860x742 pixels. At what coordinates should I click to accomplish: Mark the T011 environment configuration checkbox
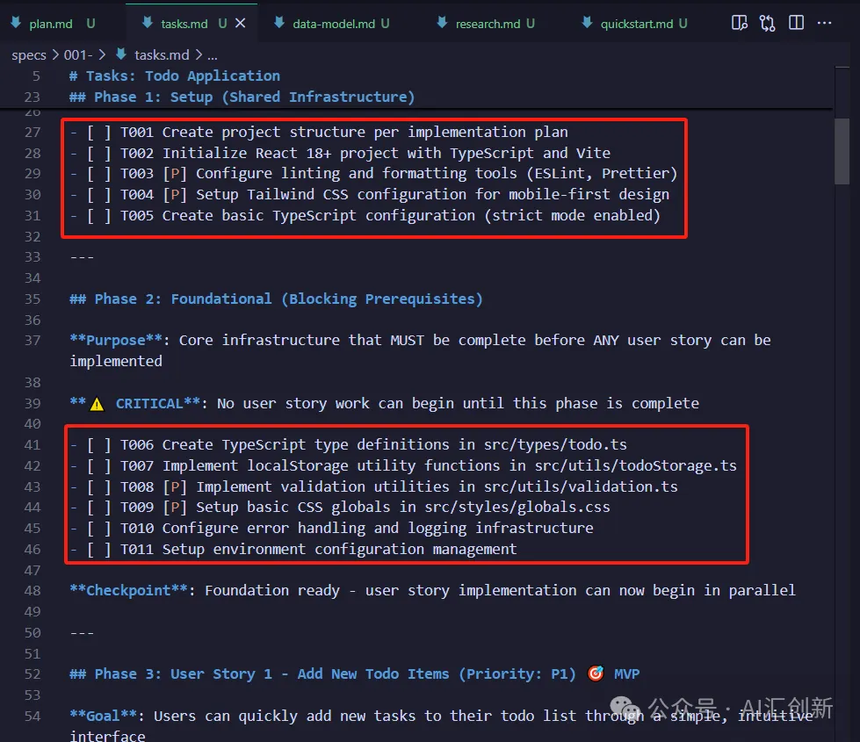pos(98,549)
